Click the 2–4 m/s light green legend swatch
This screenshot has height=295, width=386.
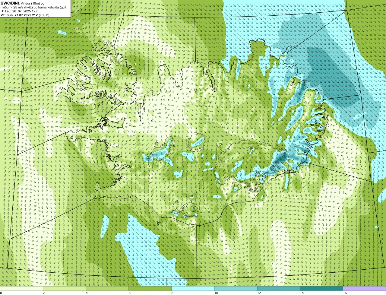pyautogui.click(x=64, y=289)
